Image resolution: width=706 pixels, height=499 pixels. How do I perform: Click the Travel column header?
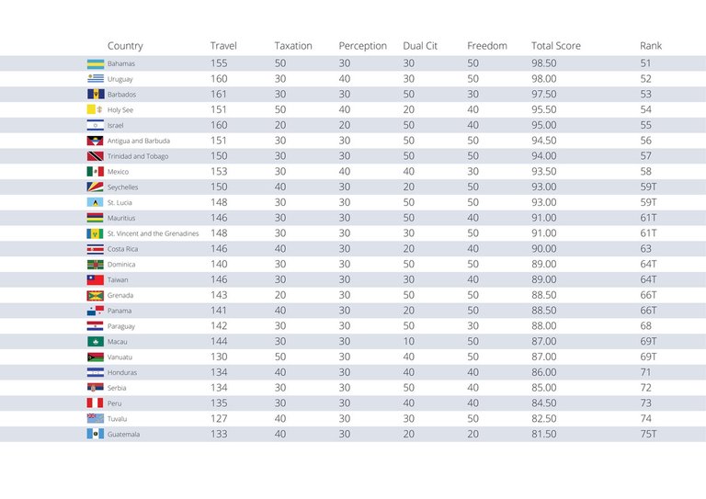click(x=223, y=46)
